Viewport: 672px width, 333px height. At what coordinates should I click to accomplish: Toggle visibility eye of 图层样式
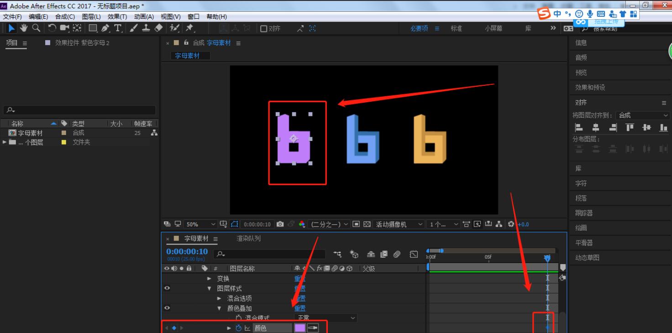pos(167,288)
